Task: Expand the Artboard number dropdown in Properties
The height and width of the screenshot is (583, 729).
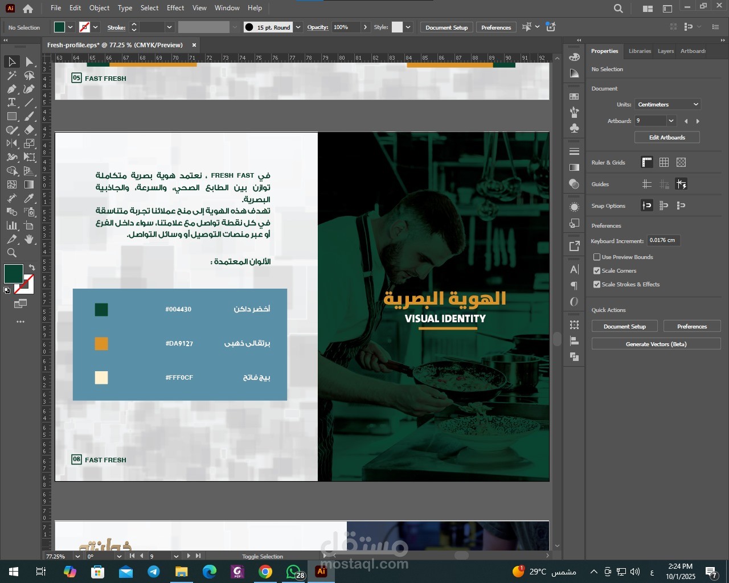Action: coord(671,121)
